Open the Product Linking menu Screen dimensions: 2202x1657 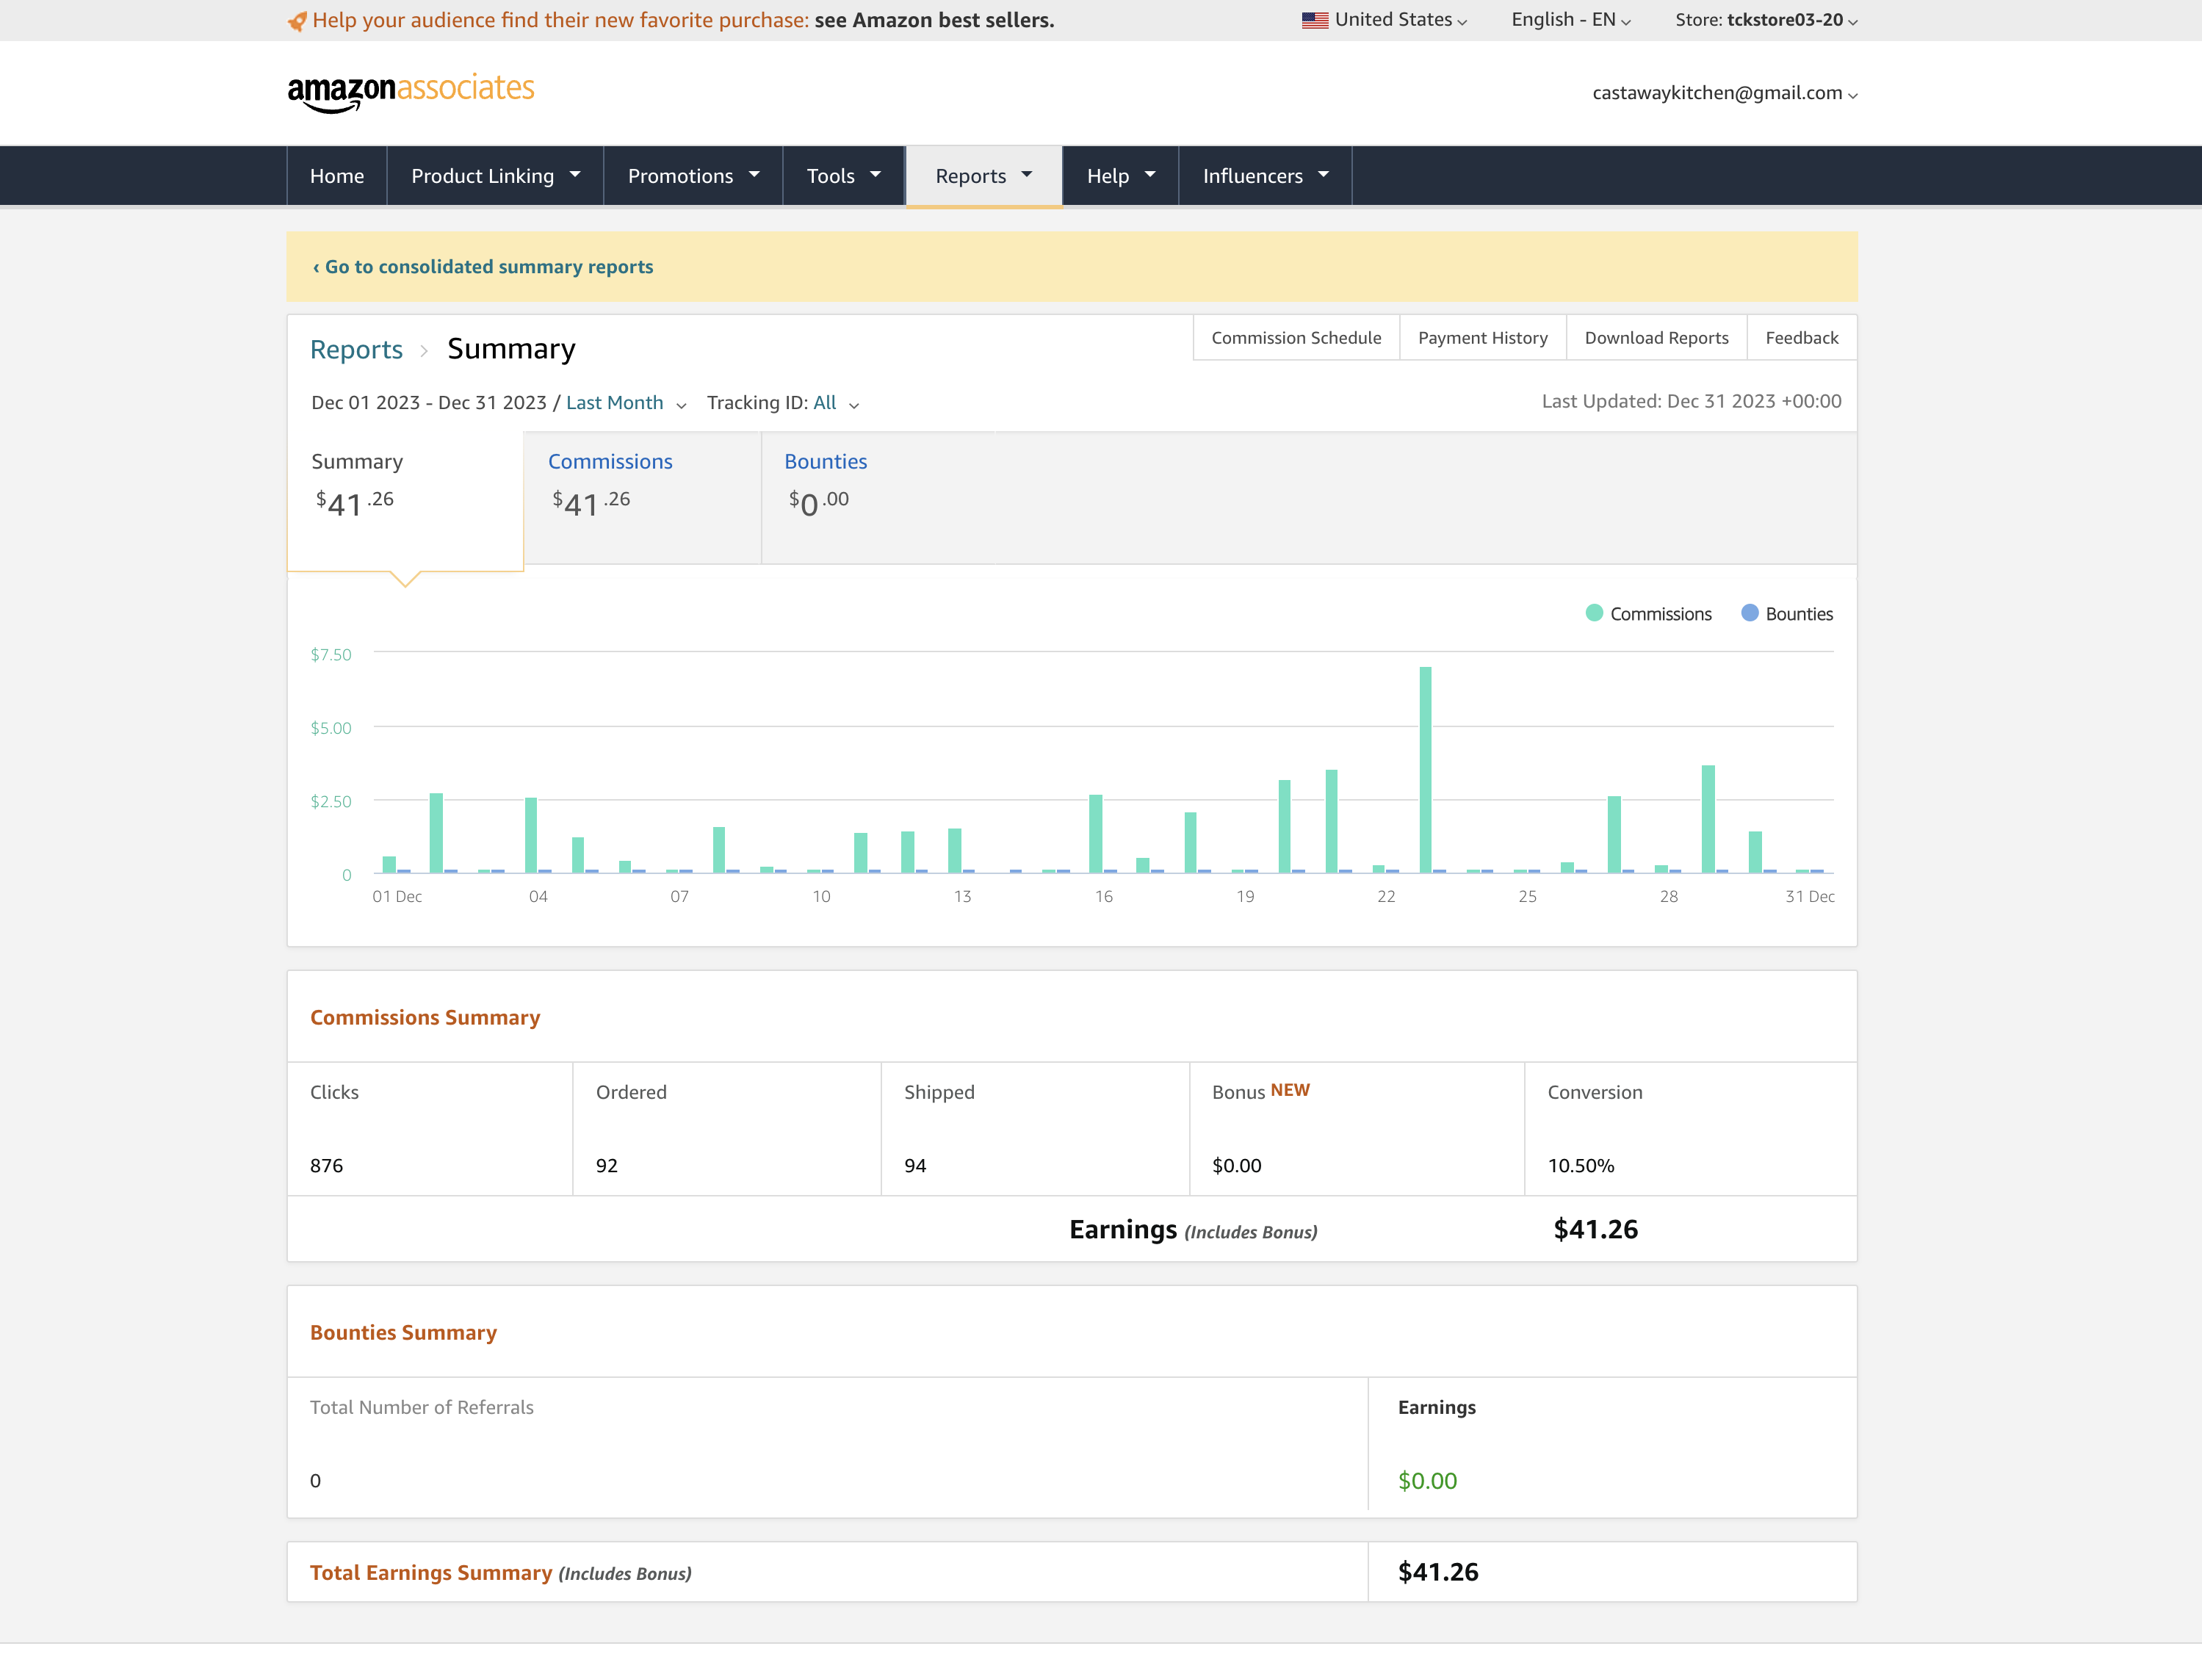[x=495, y=176]
